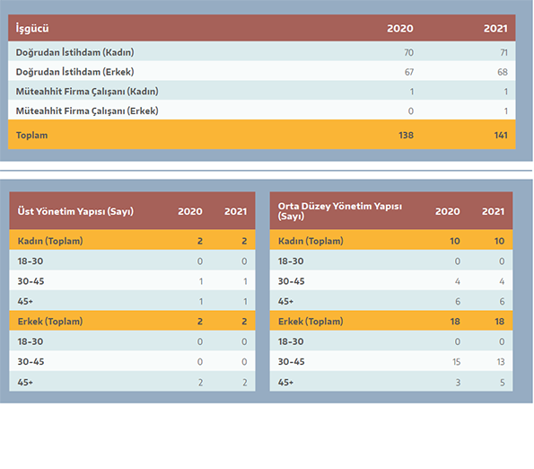
Task: Select Müteahhit Firma Çalışanı (Kadın) row
Action: (261, 92)
